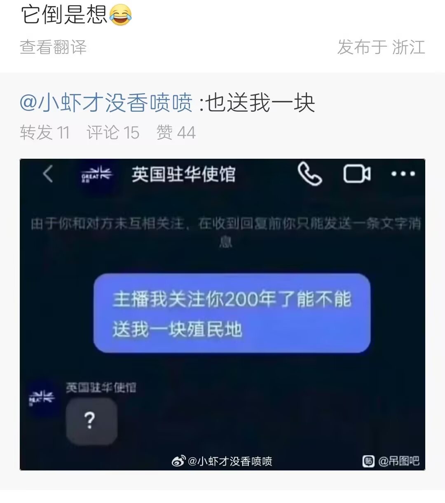The width and height of the screenshot is (445, 503).
Task: Tap the blue 主播我关注你200年 message bubble
Action: [x=232, y=313]
